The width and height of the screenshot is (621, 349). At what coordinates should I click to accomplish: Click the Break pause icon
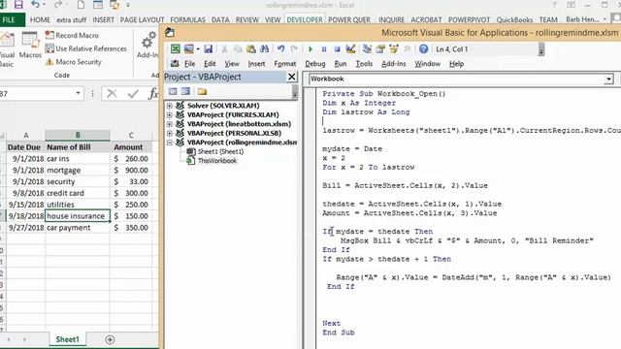click(324, 49)
